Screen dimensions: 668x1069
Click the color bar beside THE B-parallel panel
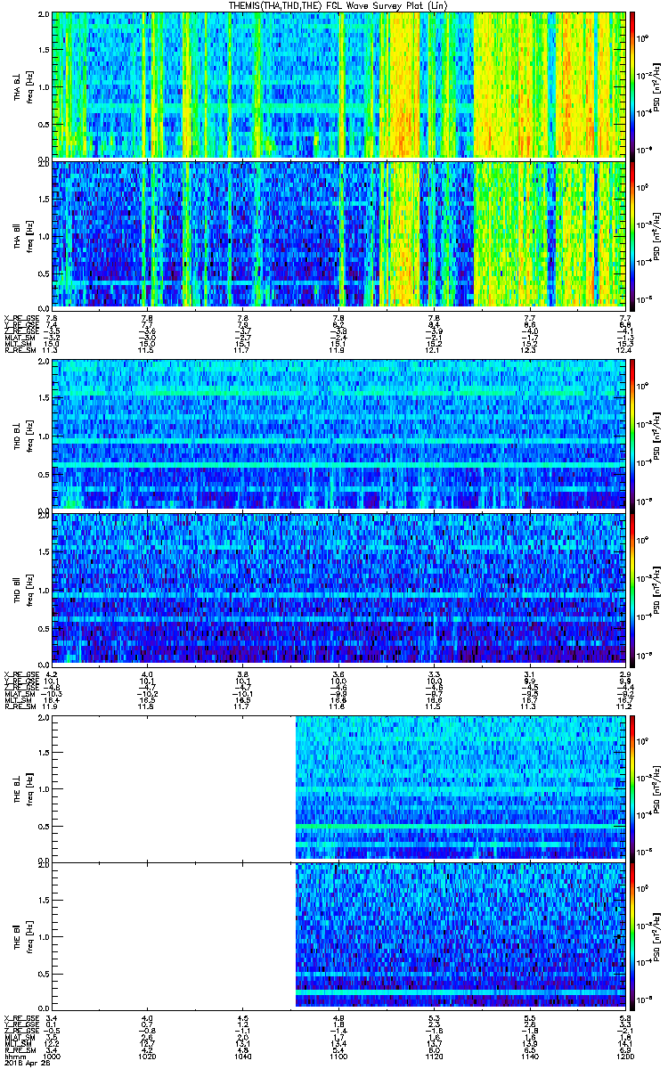[x=632, y=936]
